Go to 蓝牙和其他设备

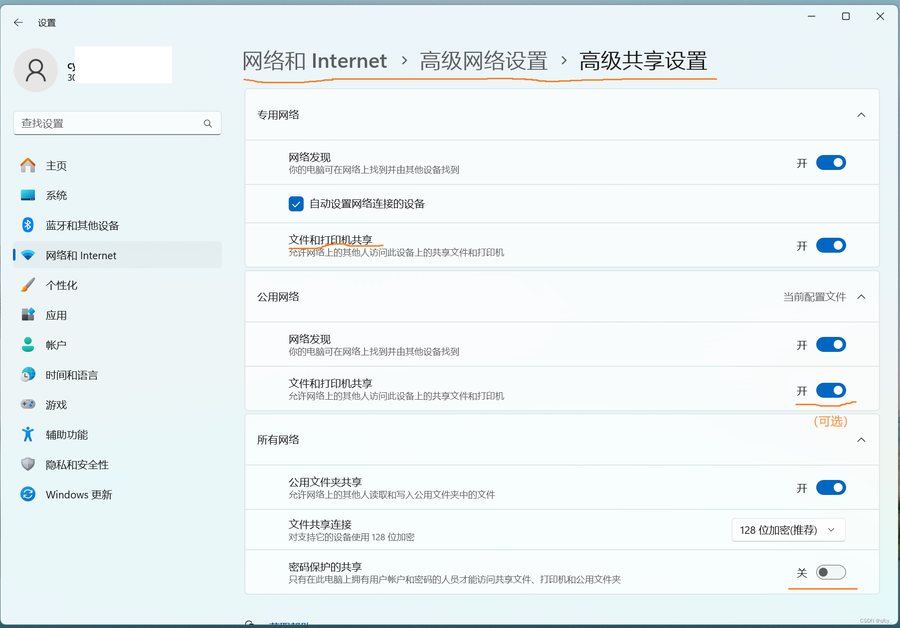click(117, 225)
